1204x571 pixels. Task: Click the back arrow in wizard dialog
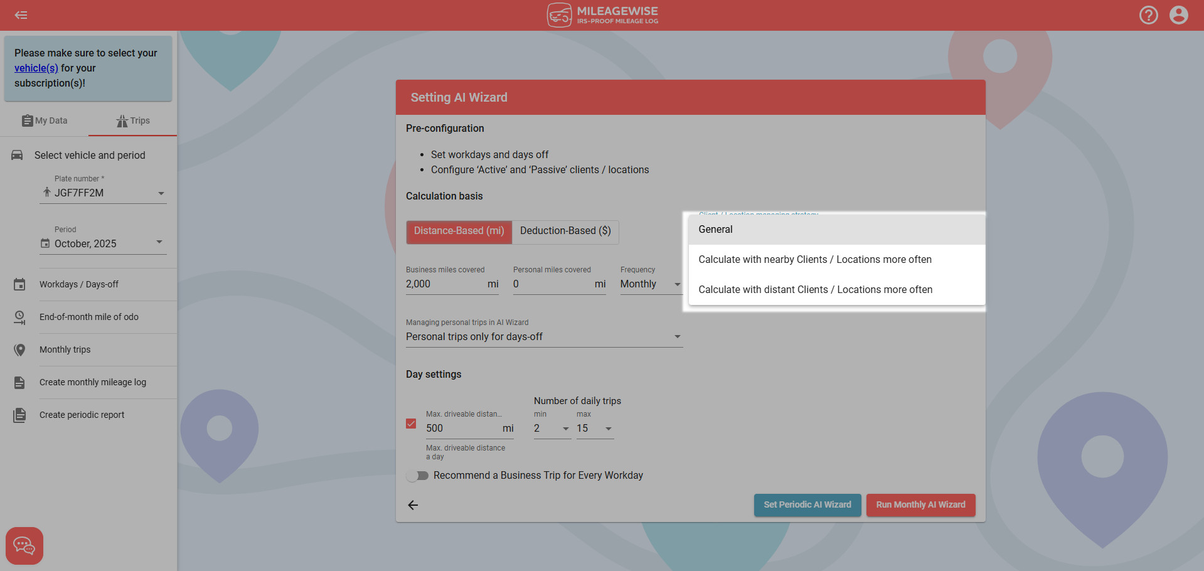413,505
